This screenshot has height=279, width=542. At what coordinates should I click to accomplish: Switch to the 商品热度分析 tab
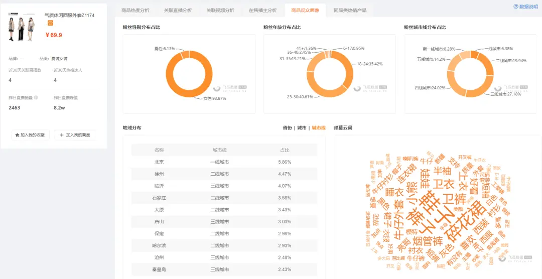tap(135, 11)
